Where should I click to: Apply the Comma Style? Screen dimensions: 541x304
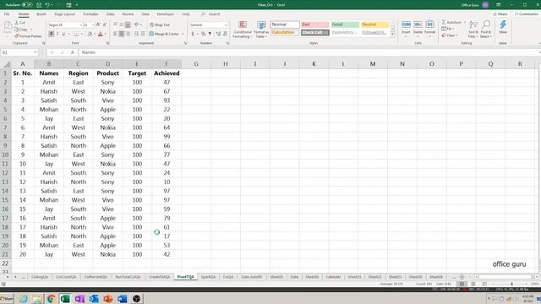pos(210,34)
